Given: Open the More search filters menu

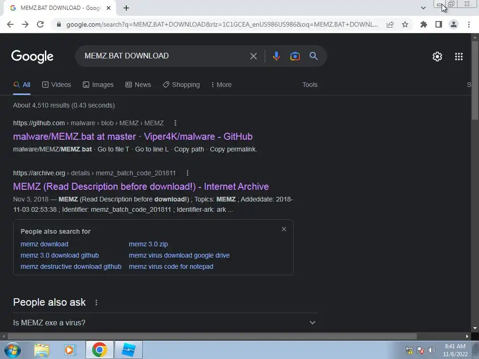Looking at the screenshot, I should pyautogui.click(x=221, y=85).
